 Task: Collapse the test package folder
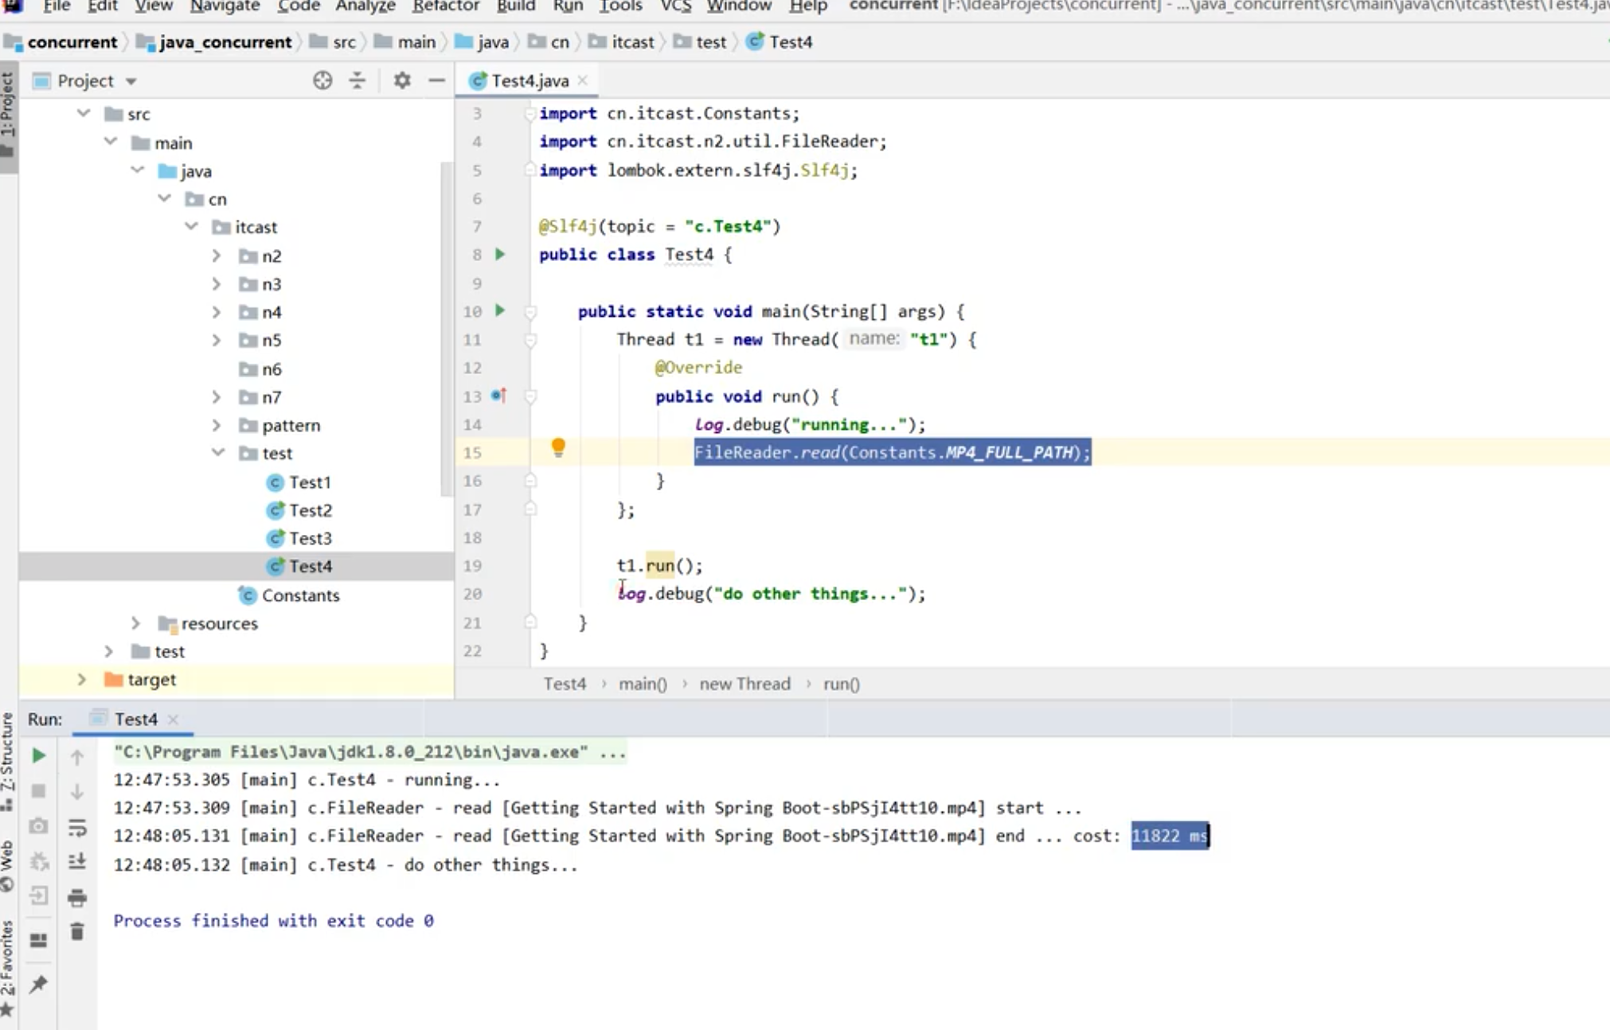pyautogui.click(x=218, y=453)
